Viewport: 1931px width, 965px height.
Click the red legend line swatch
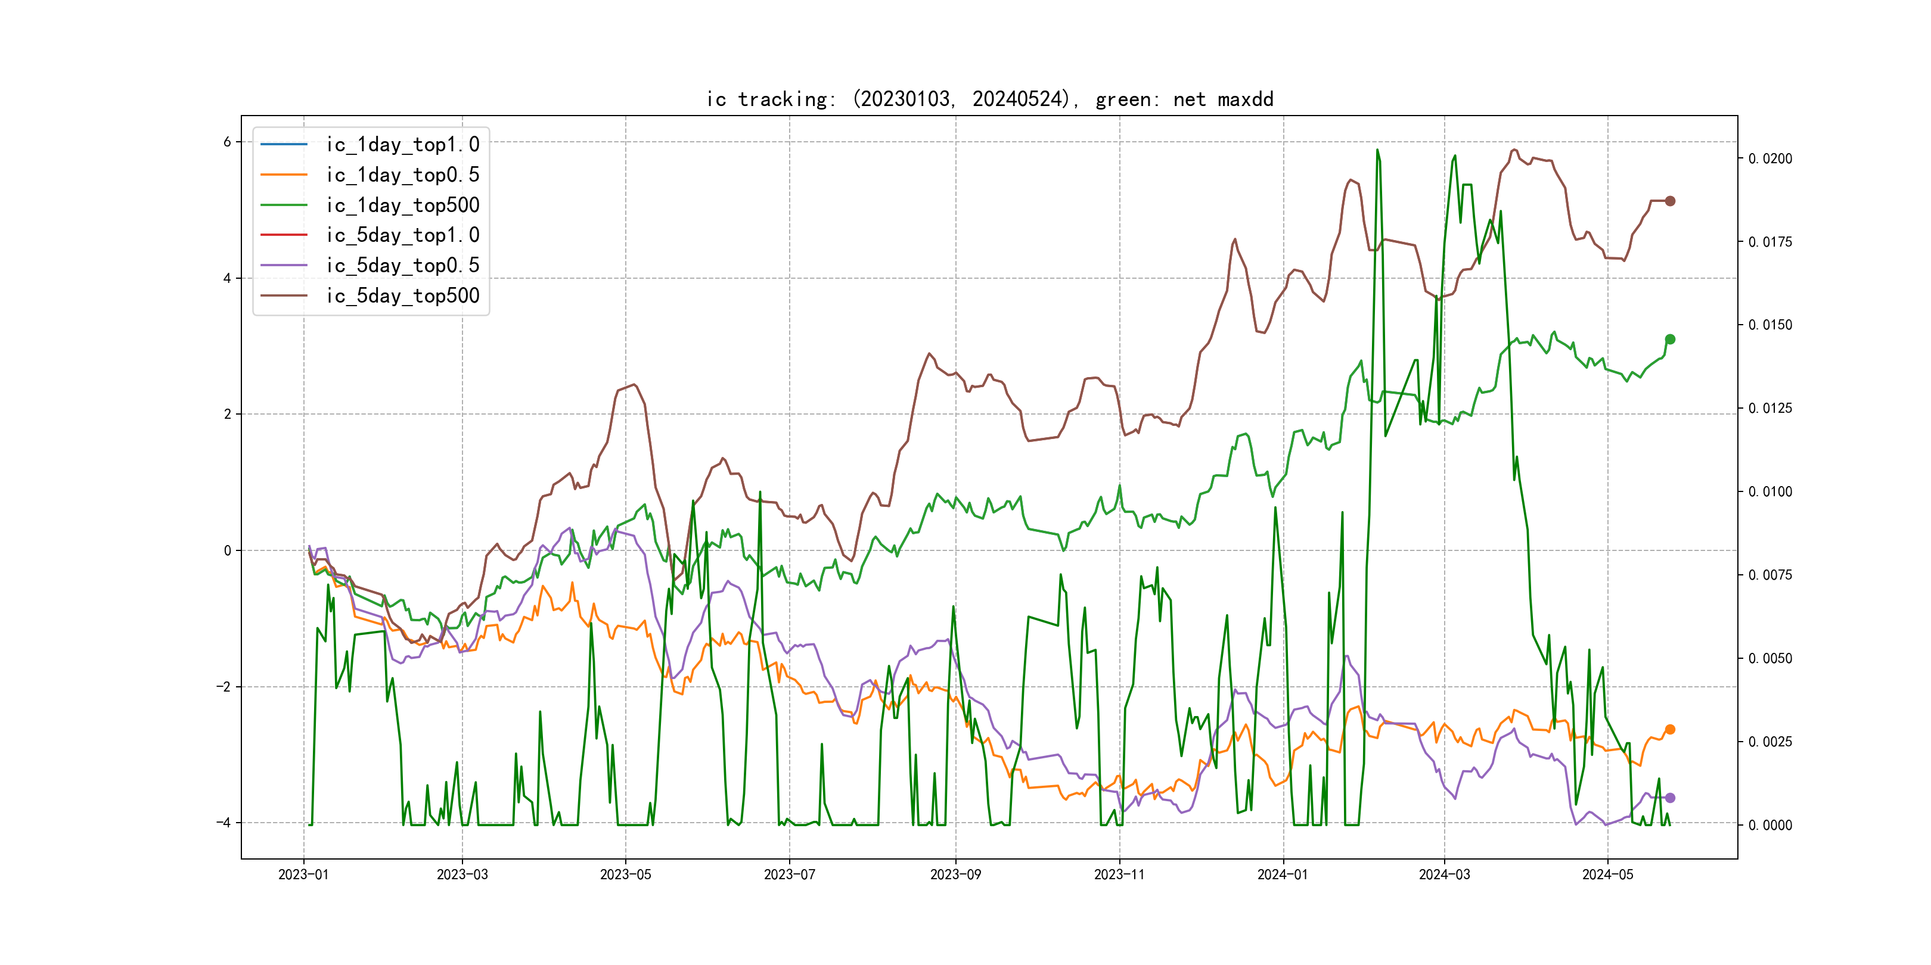[x=283, y=235]
